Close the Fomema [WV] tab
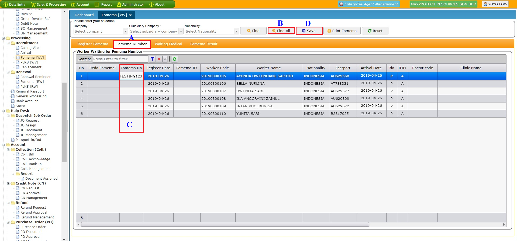This screenshot has width=517, height=241. pyautogui.click(x=130, y=15)
